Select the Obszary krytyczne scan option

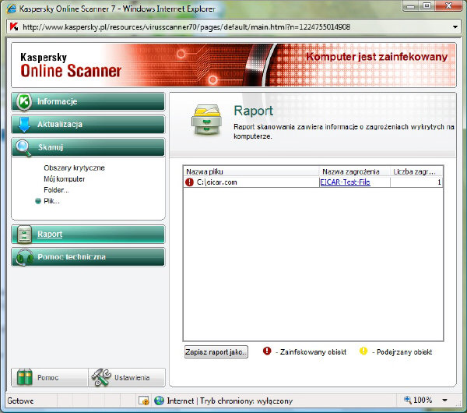(74, 168)
